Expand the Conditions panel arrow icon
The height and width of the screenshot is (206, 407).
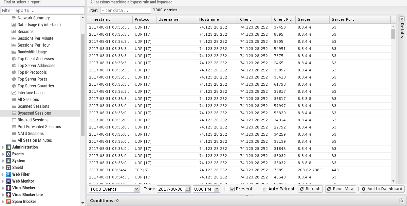pyautogui.click(x=402, y=201)
